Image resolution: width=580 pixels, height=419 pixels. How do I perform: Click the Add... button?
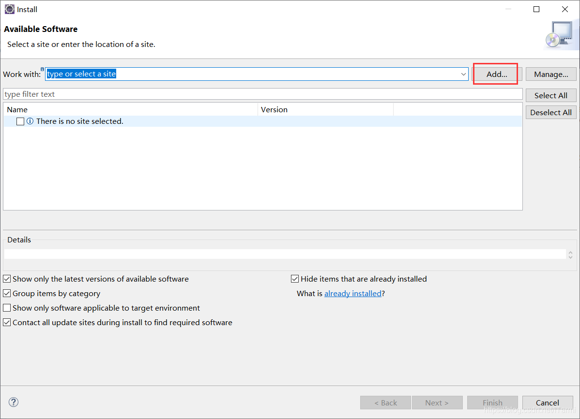[x=496, y=74]
